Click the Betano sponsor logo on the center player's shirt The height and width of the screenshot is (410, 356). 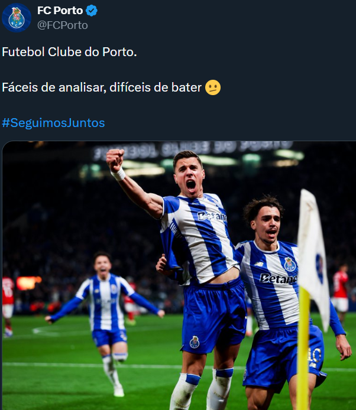tap(212, 216)
